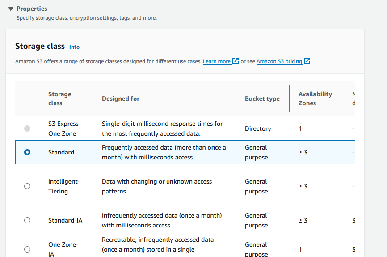Click the Bucket type column header
This screenshot has height=257, width=387.
[x=262, y=99]
